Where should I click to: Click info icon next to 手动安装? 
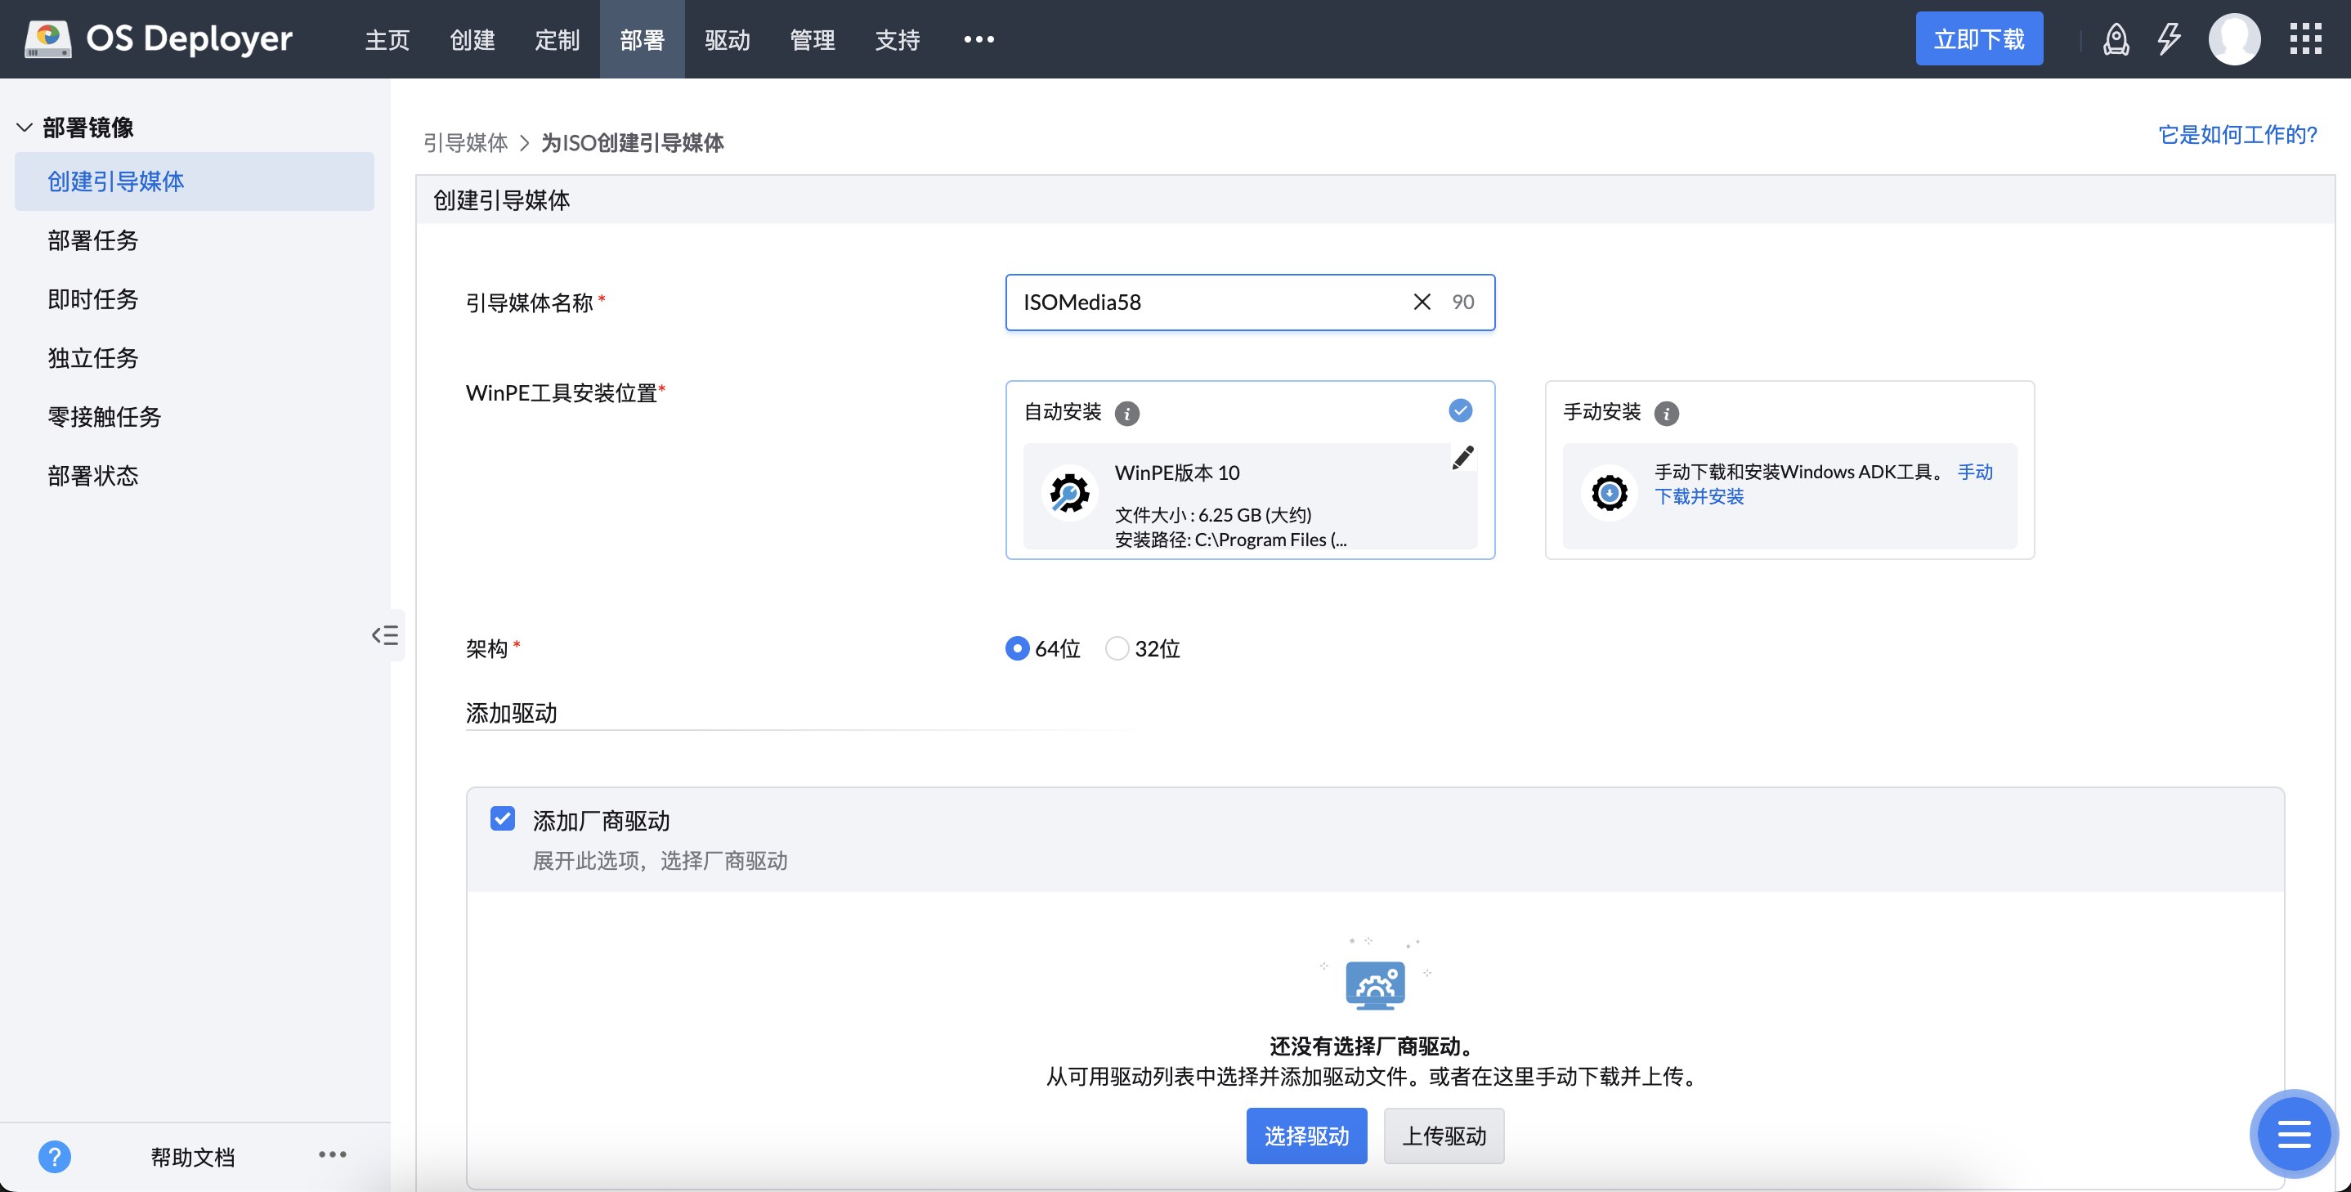tap(1666, 414)
